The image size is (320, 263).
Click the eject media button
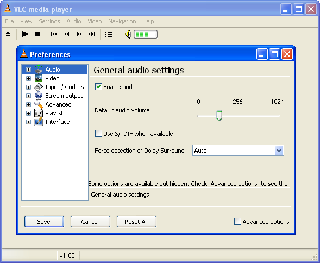point(8,34)
